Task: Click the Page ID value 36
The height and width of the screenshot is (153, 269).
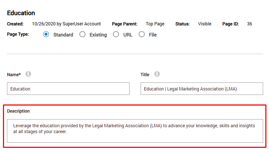Action: tap(249, 24)
